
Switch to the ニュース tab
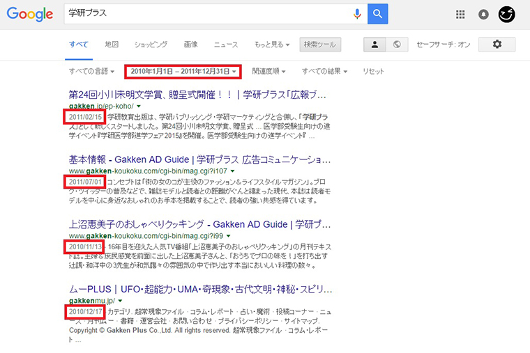coord(226,45)
